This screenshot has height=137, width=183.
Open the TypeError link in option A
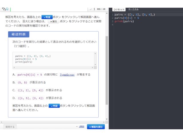(x=67, y=75)
